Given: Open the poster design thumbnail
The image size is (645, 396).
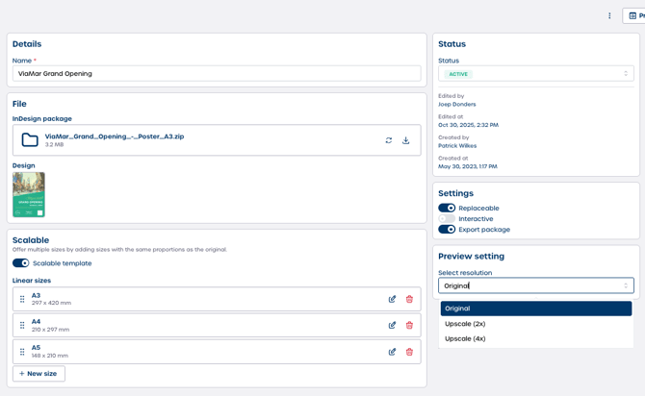Looking at the screenshot, I should [29, 195].
